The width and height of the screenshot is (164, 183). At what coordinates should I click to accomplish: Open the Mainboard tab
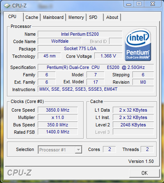coord(53,17)
